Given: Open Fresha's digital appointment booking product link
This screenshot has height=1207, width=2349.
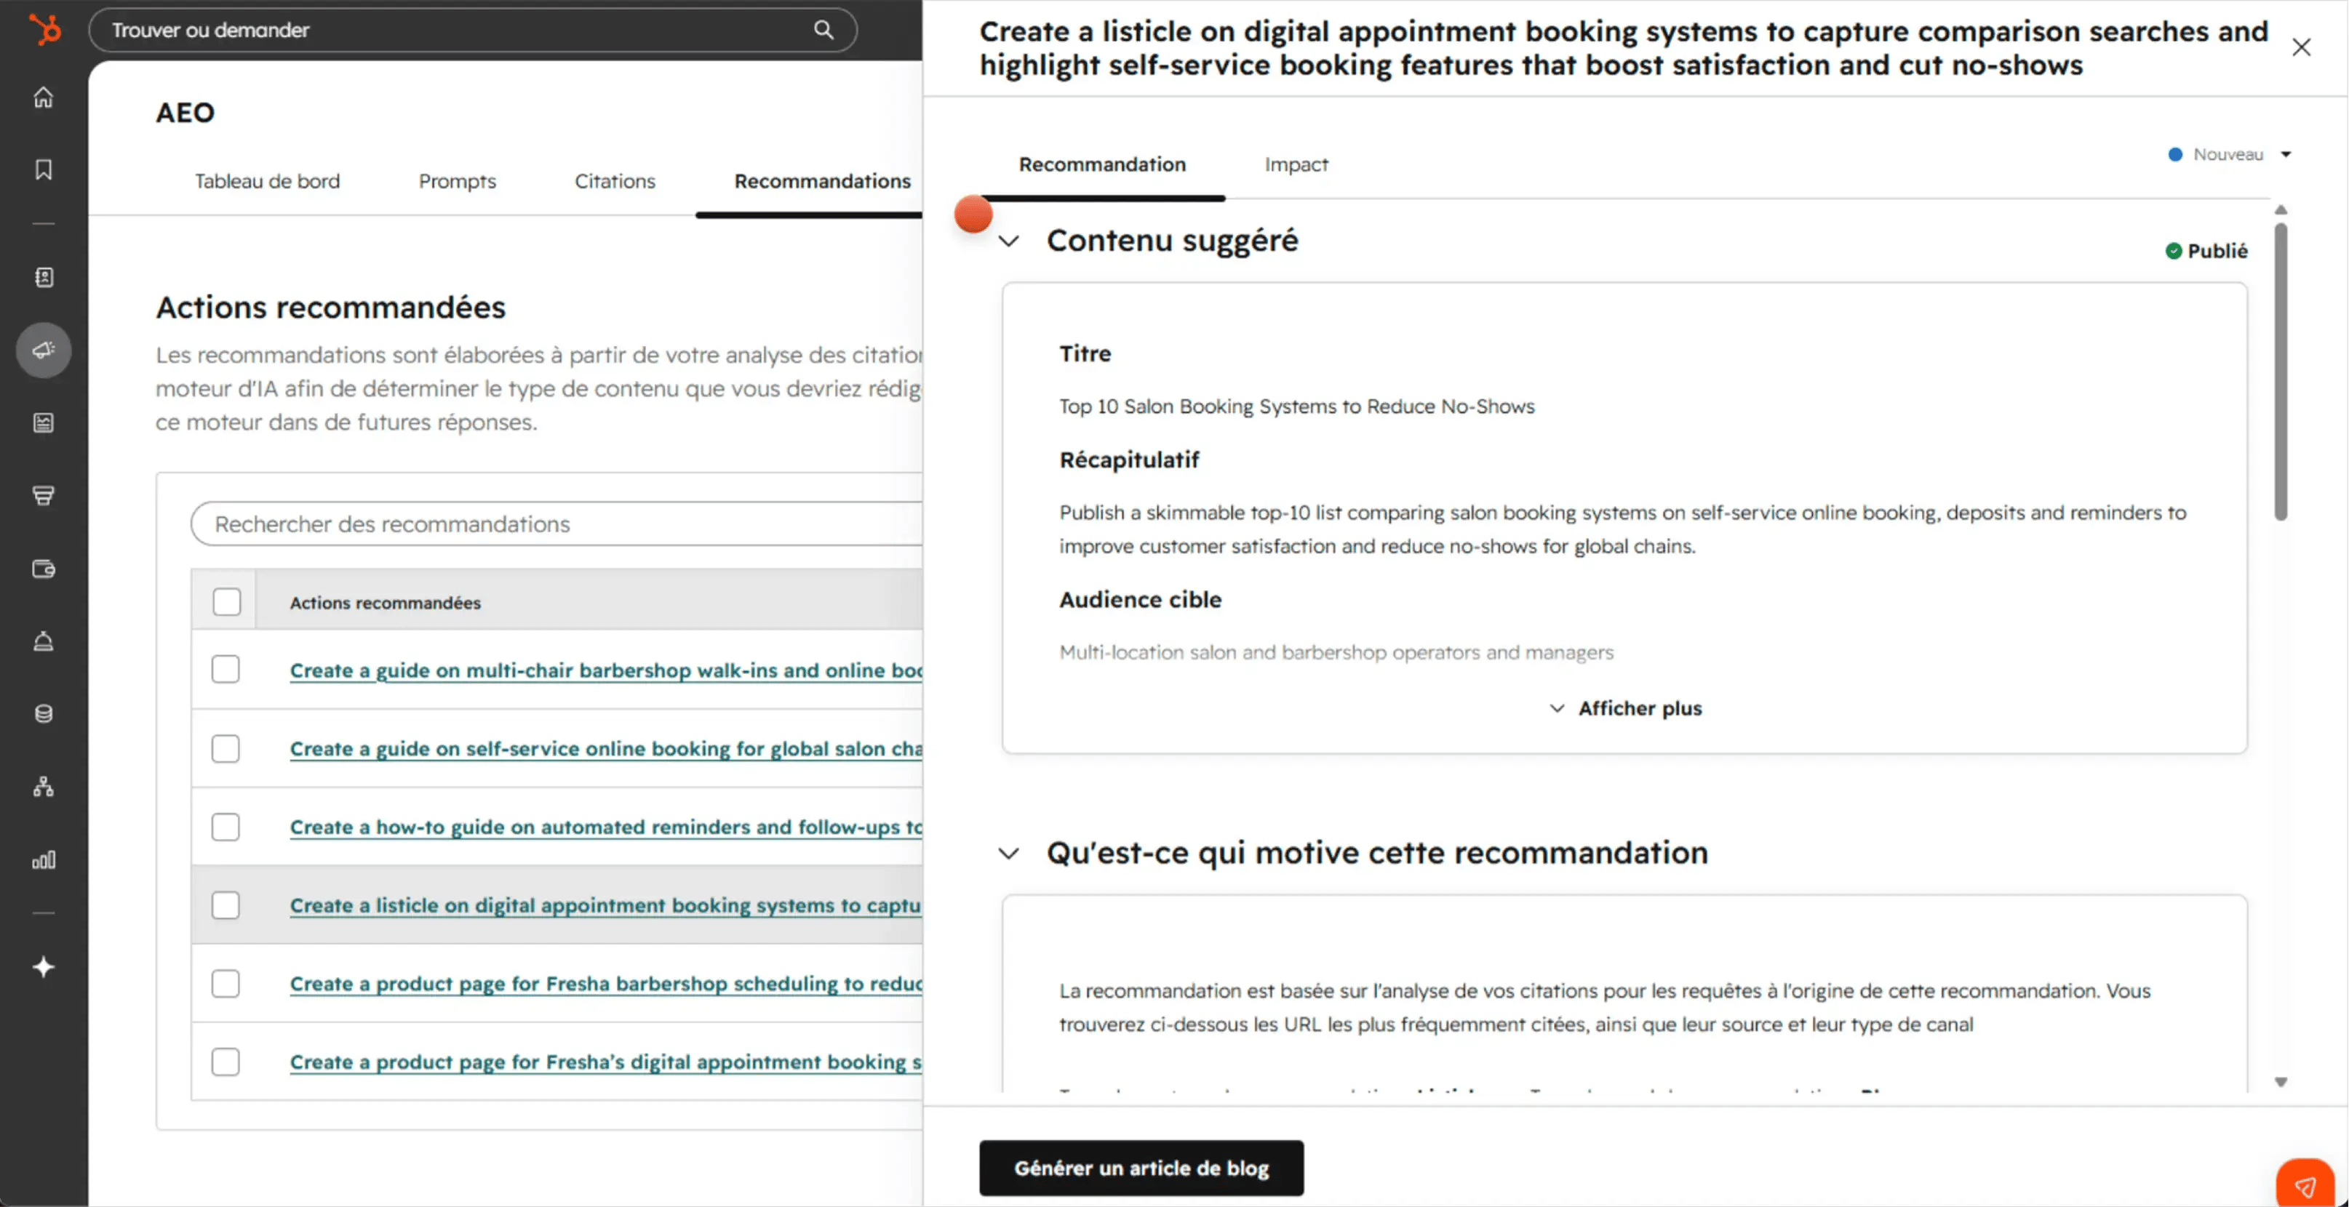Looking at the screenshot, I should click(607, 1062).
